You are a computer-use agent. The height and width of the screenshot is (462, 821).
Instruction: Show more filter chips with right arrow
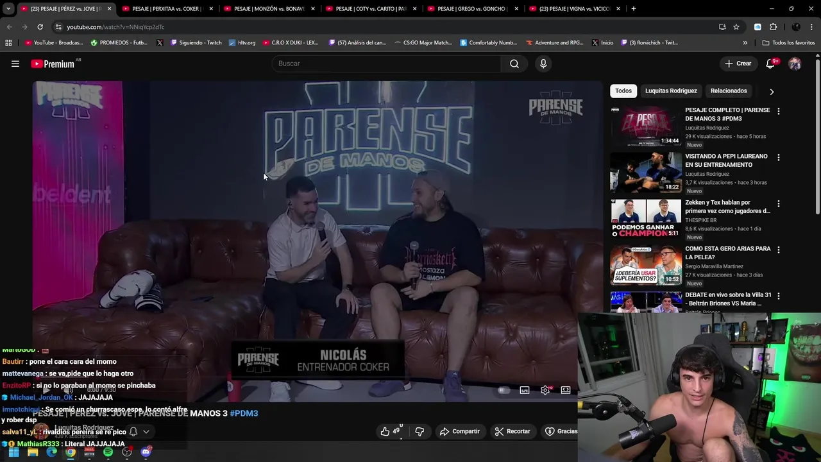(772, 92)
